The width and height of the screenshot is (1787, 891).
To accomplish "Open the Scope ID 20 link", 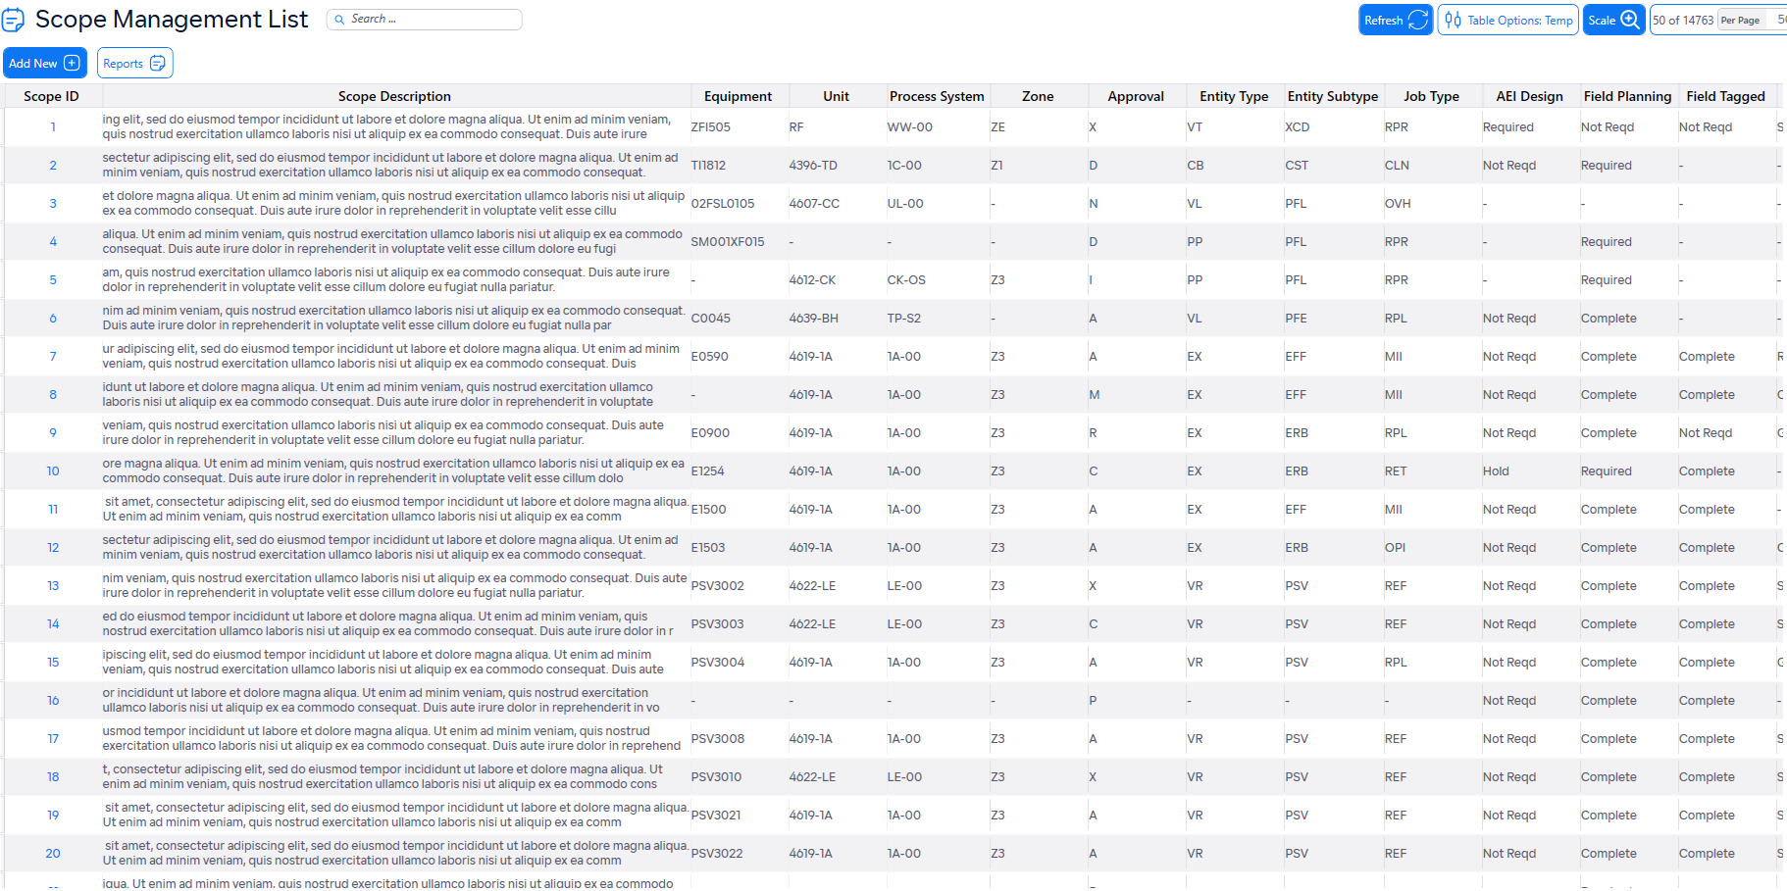I will point(53,854).
